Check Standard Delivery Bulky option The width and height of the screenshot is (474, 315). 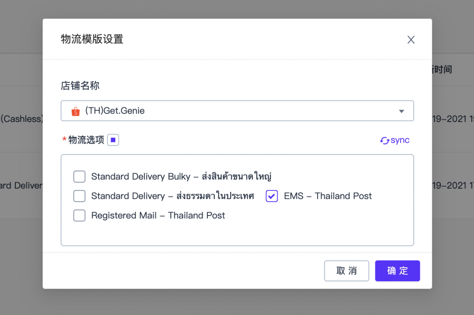click(x=79, y=176)
